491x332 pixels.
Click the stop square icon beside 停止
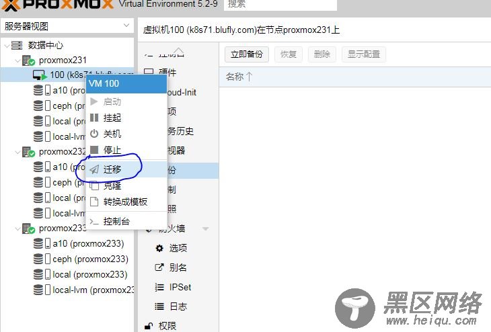94,150
